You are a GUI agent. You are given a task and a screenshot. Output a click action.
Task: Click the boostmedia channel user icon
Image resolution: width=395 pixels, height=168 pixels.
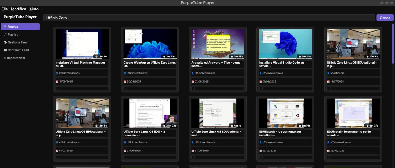[328, 73]
